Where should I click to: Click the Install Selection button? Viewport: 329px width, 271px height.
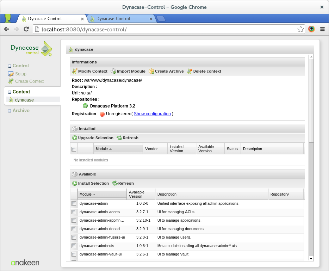(91, 183)
